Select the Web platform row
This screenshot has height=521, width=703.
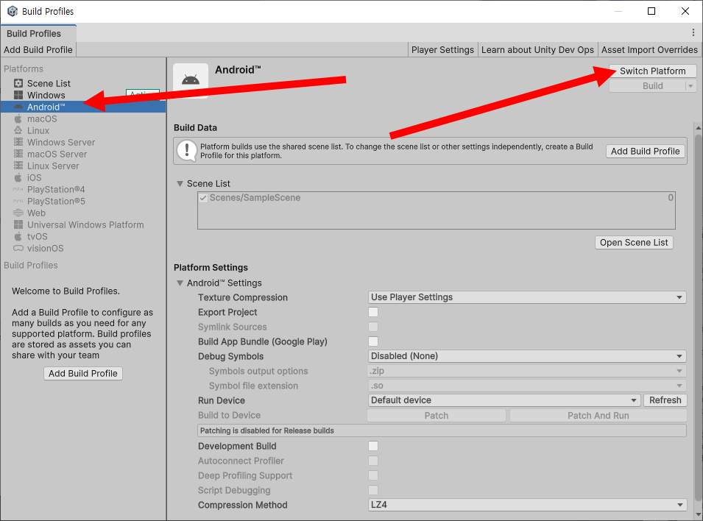(83, 213)
